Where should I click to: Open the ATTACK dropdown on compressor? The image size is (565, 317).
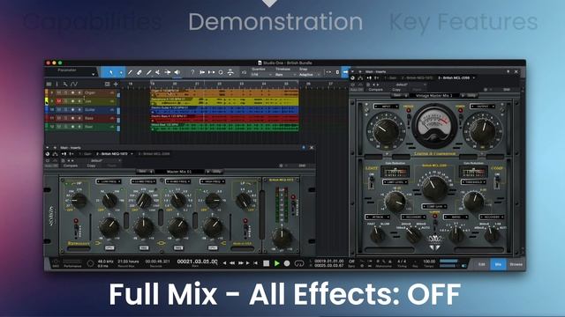click(x=377, y=217)
